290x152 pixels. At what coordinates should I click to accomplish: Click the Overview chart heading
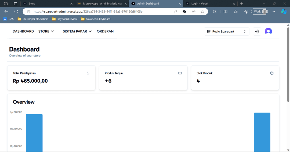pyautogui.click(x=23, y=102)
